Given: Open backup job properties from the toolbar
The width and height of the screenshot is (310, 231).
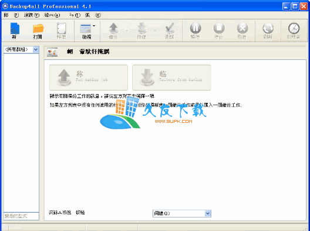Looking at the screenshot, I should (61, 31).
